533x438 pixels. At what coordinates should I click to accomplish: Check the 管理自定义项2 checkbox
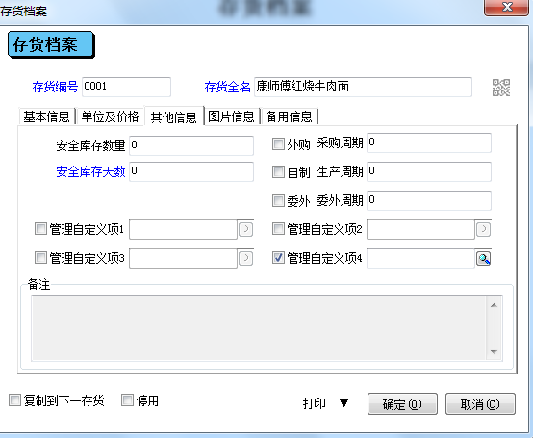point(278,229)
